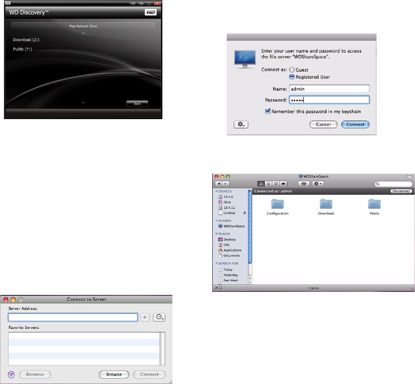Open Desktop in Finder sidebar
Viewport: 415px width, 384px height.
click(x=227, y=239)
